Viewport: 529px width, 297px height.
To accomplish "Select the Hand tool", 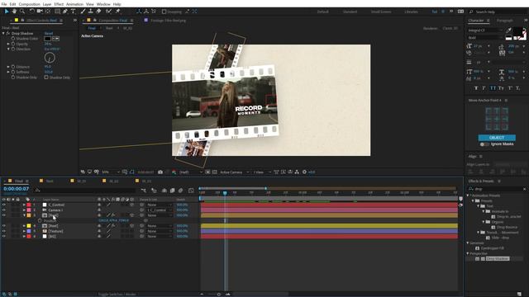I will (x=14, y=12).
